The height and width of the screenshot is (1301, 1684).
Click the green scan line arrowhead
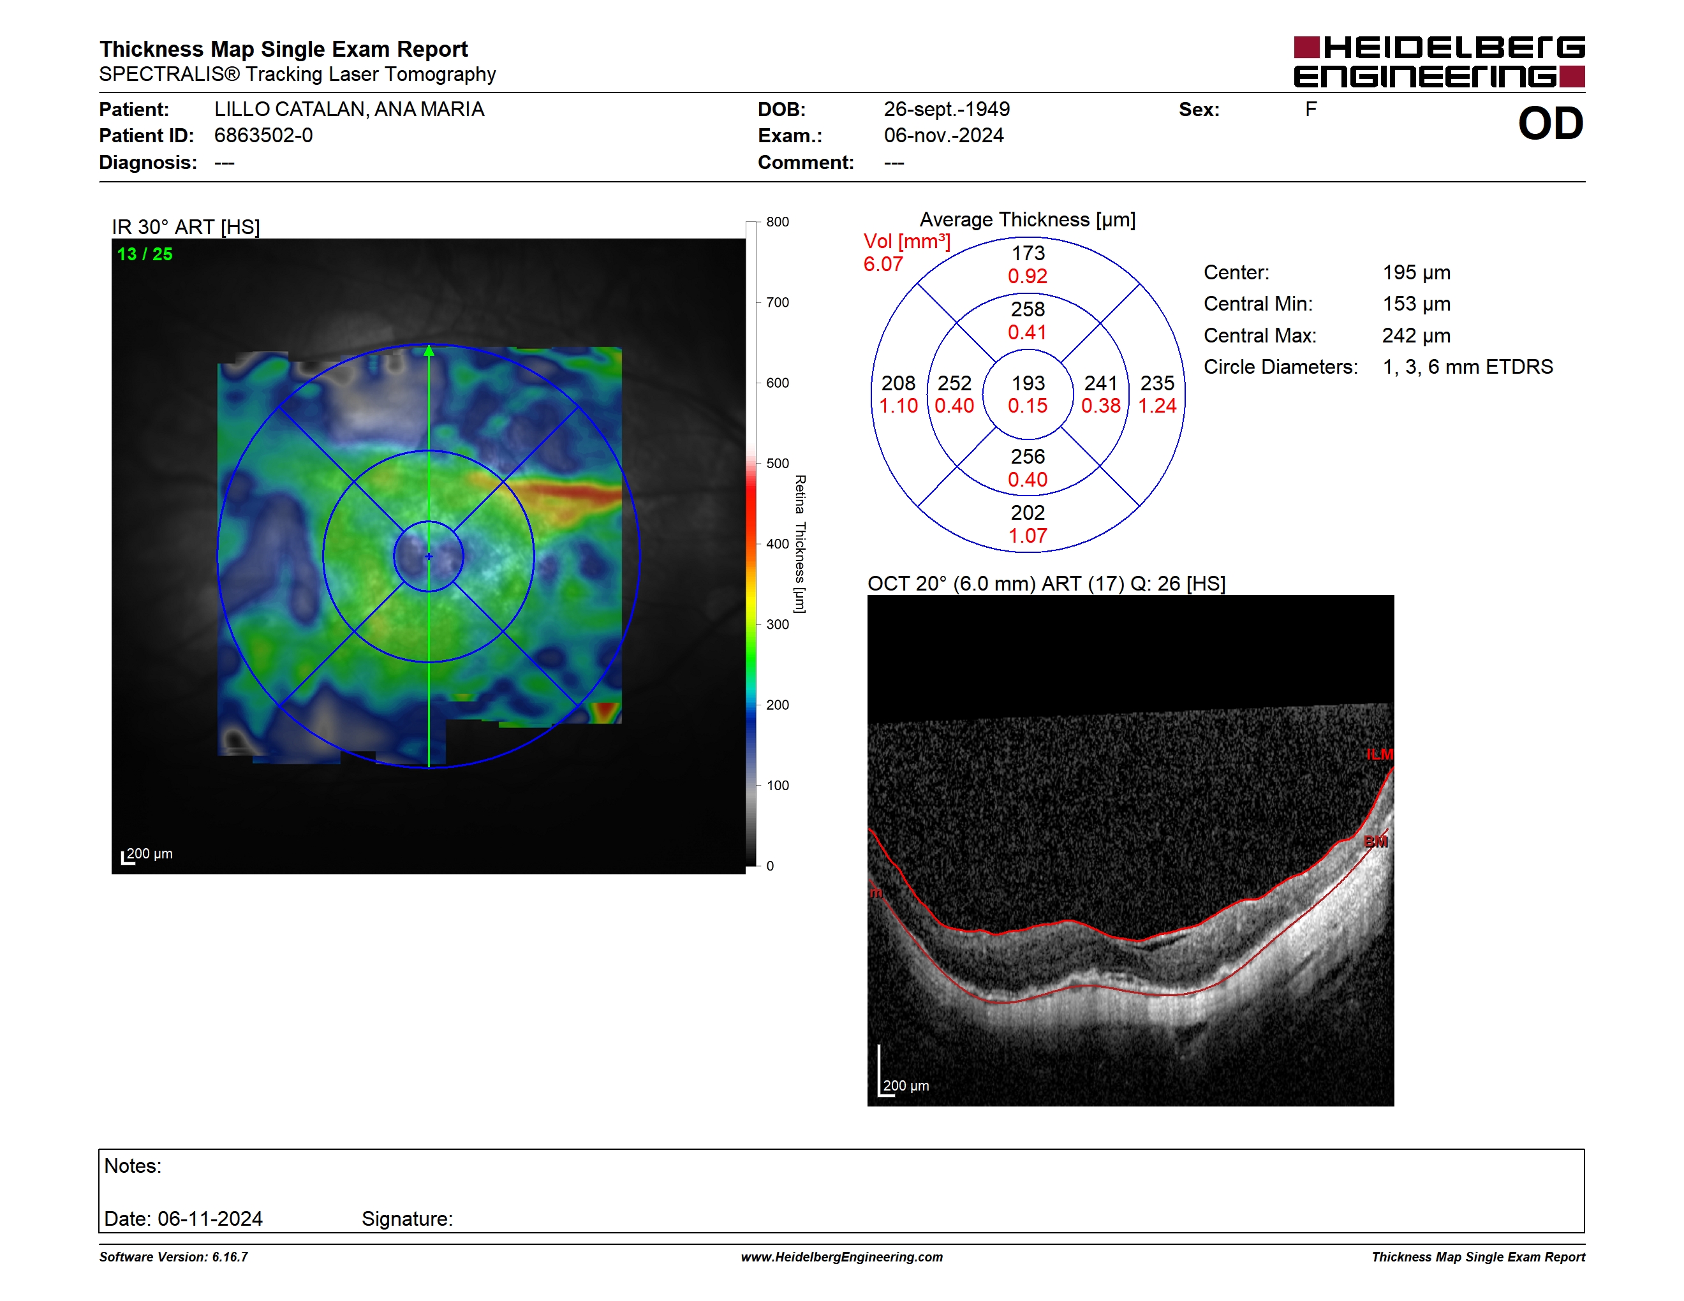429,351
